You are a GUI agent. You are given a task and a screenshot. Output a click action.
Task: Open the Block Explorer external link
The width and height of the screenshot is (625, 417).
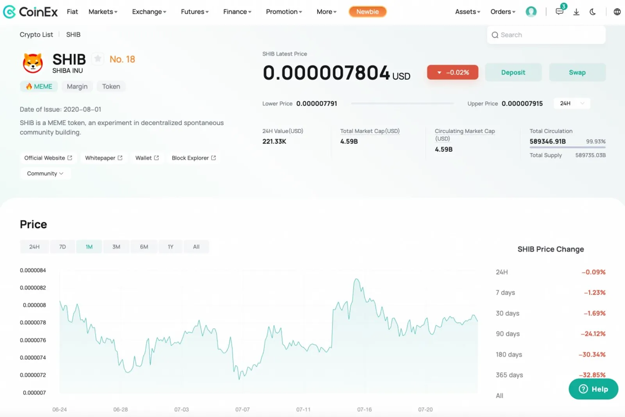click(x=194, y=158)
